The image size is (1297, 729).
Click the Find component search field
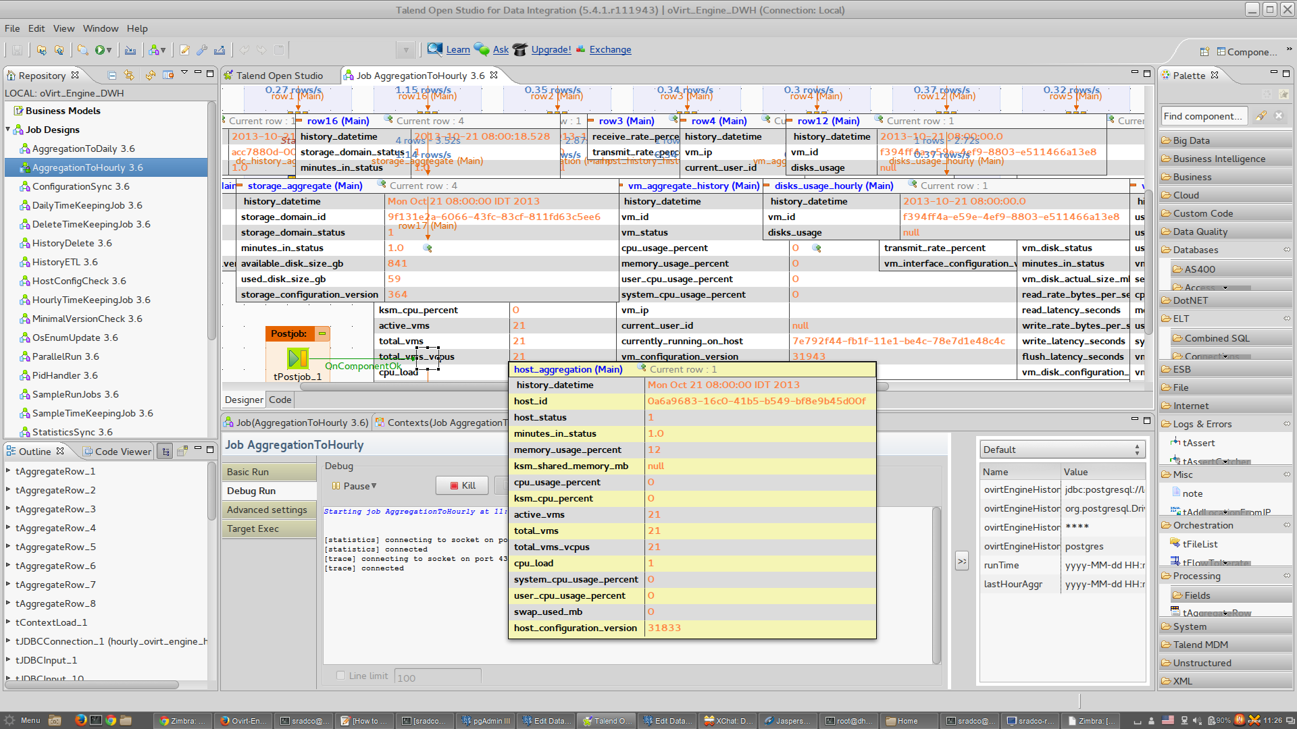[1204, 116]
